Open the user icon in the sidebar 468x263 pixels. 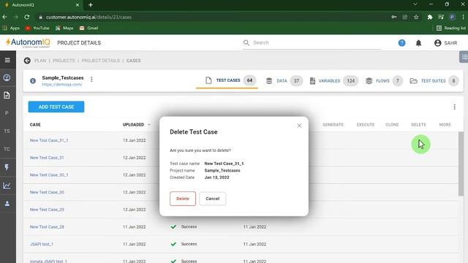pyautogui.click(x=7, y=204)
